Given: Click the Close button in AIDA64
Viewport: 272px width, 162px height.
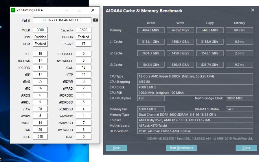Looking at the screenshot, I should 246,148.
